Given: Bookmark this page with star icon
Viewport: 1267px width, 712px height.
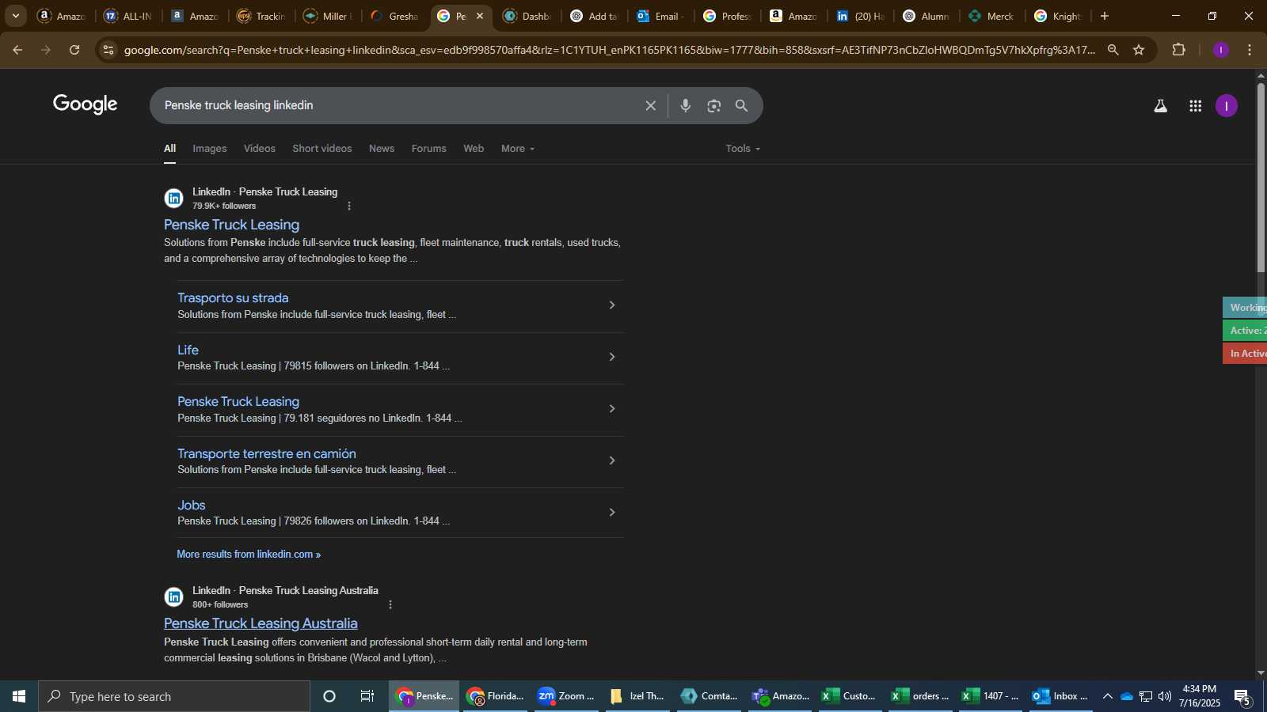Looking at the screenshot, I should pos(1139,50).
